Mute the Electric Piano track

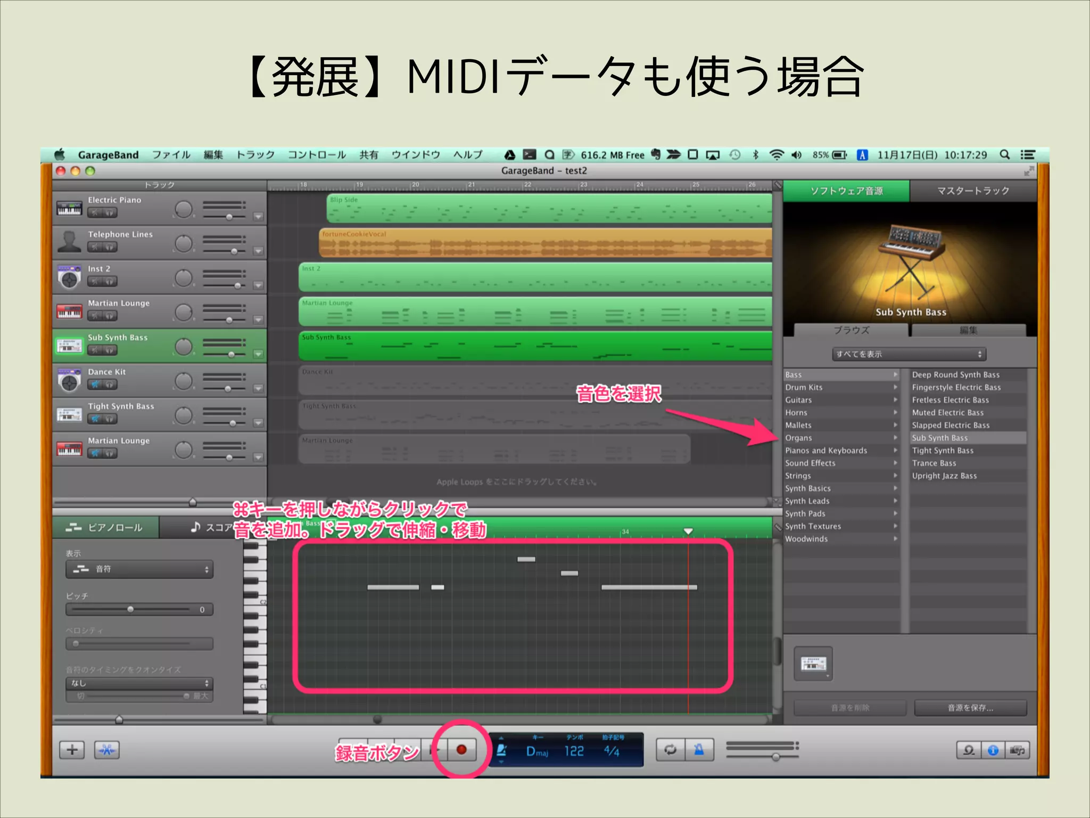[x=95, y=212]
